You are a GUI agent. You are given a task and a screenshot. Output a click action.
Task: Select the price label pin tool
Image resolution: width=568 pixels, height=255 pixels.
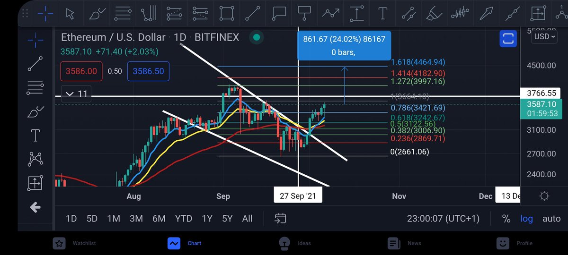tap(304, 13)
